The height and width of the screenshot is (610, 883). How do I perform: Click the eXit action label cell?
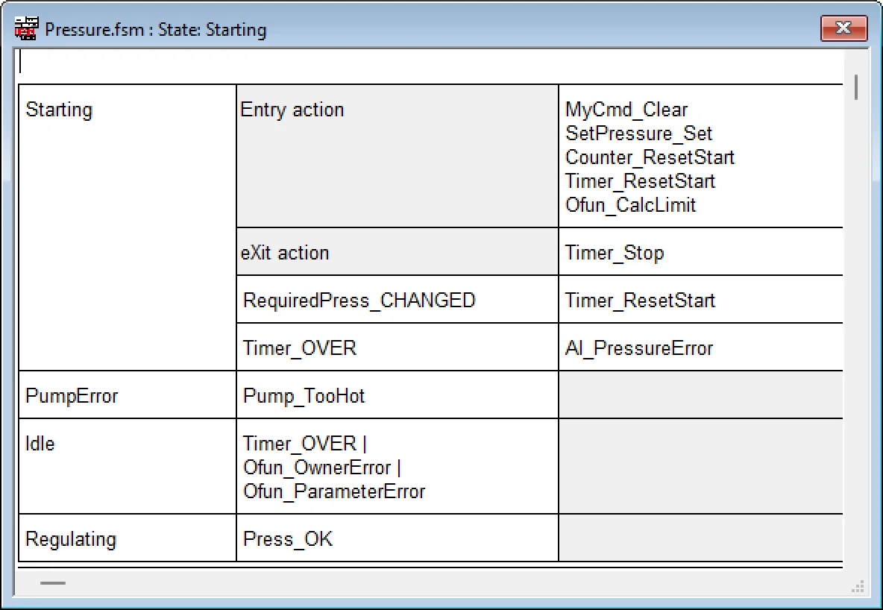283,252
